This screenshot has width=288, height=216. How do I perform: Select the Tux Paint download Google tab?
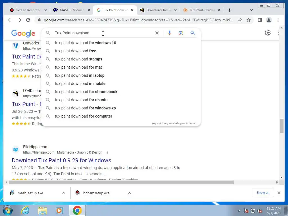[x=115, y=10]
